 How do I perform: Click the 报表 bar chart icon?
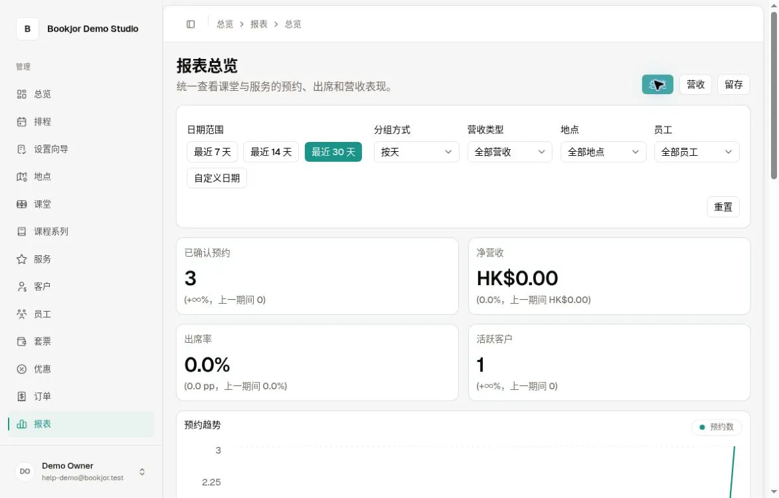[x=21, y=424]
